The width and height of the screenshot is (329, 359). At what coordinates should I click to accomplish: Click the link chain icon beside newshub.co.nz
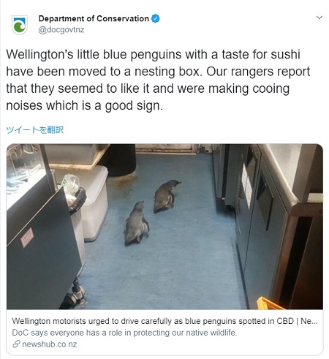(16, 344)
